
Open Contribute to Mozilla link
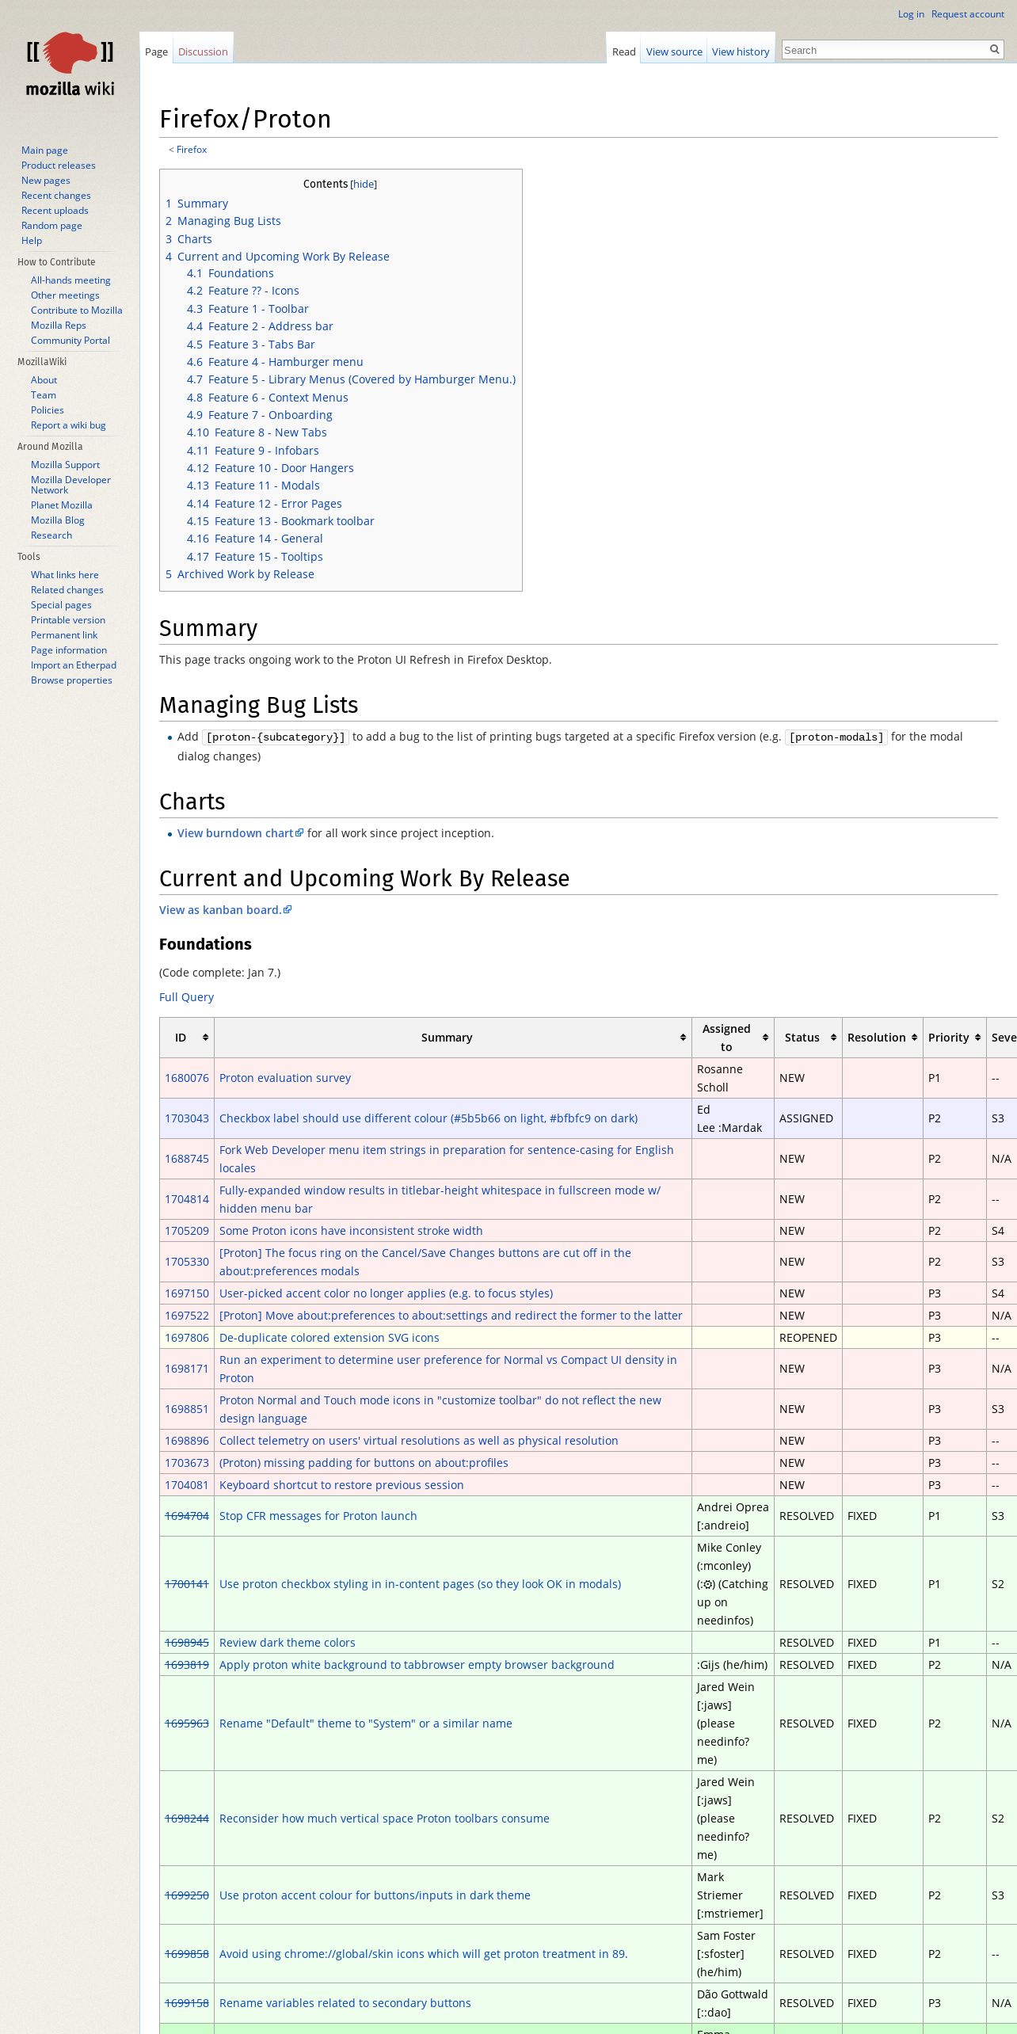click(x=76, y=310)
